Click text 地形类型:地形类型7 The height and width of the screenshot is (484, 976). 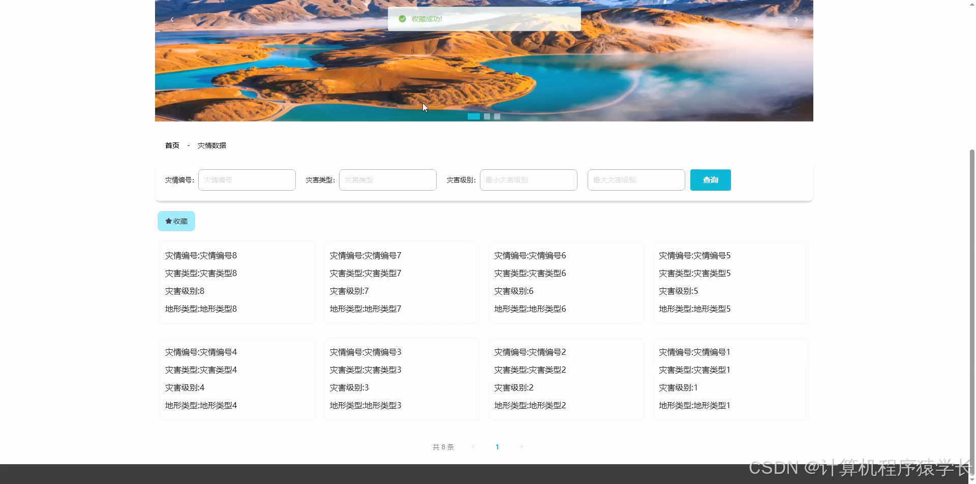pyautogui.click(x=365, y=309)
